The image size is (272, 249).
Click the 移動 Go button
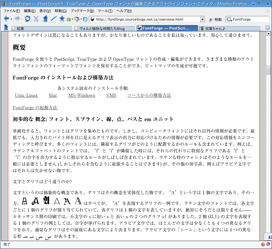click(x=215, y=20)
